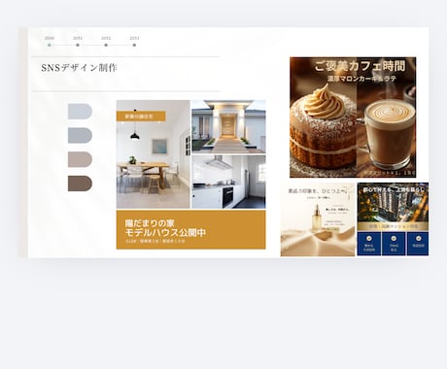Open the serum bottle cosmetic ad

point(318,219)
